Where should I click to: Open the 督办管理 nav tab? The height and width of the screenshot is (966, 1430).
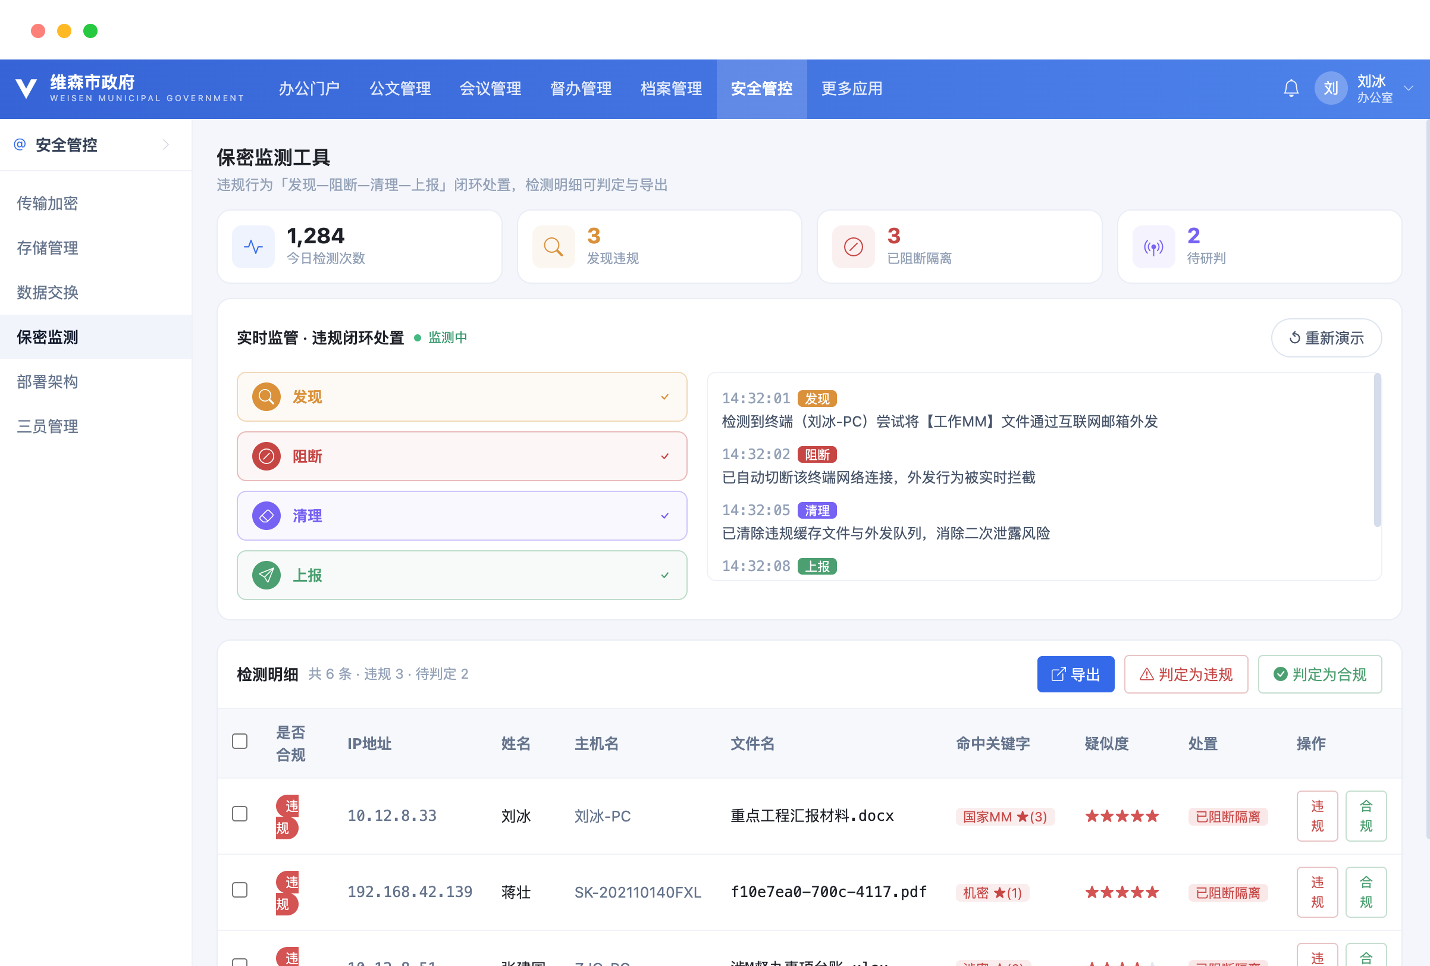click(581, 89)
